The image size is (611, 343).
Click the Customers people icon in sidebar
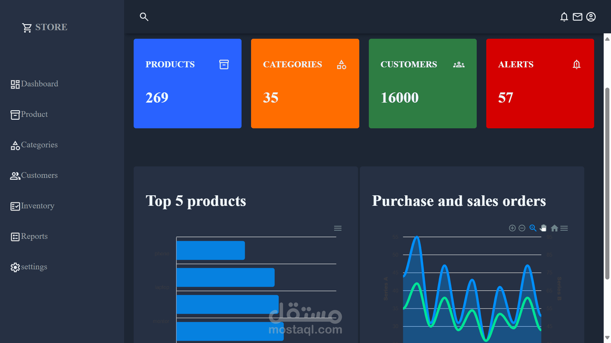pyautogui.click(x=15, y=176)
